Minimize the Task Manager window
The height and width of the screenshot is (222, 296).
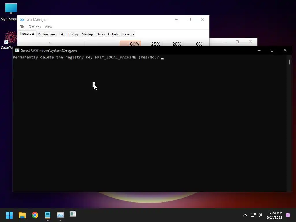[176, 19]
